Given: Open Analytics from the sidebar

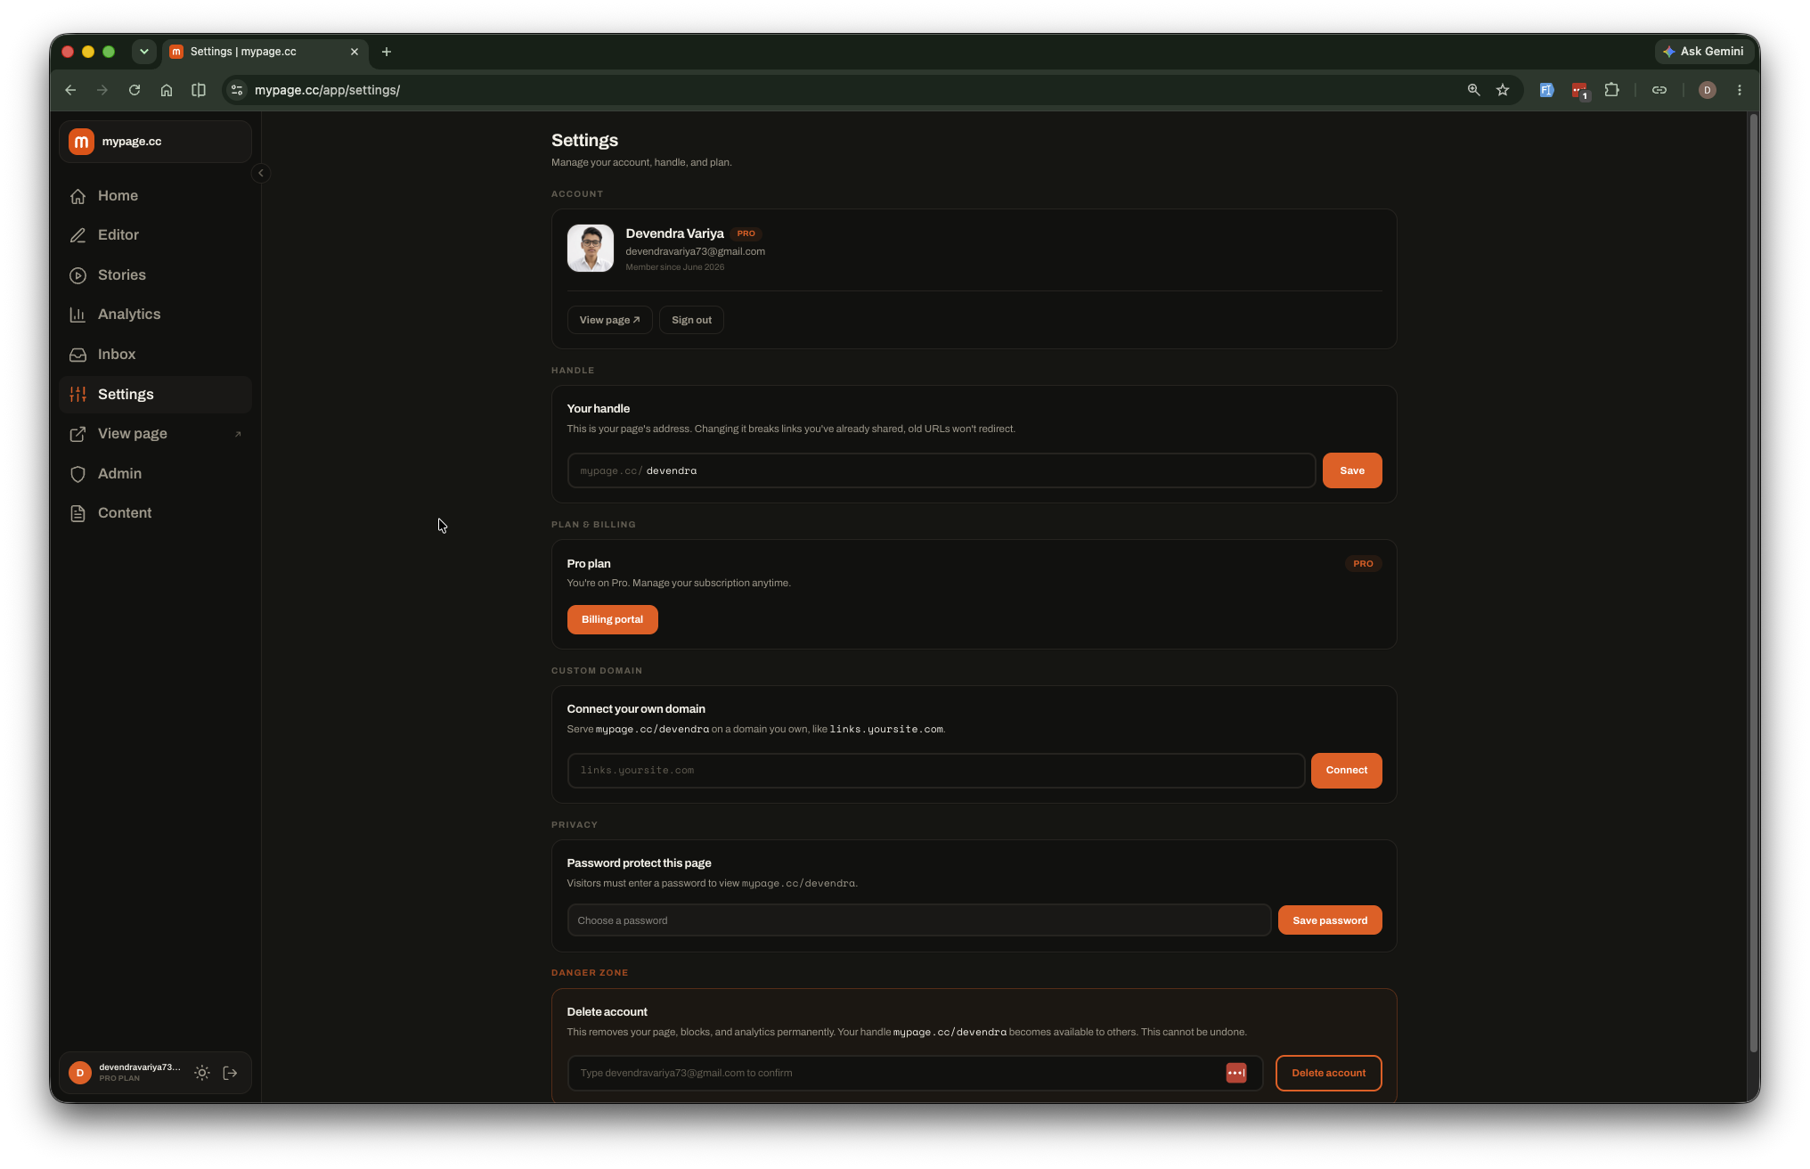Looking at the screenshot, I should (155, 315).
